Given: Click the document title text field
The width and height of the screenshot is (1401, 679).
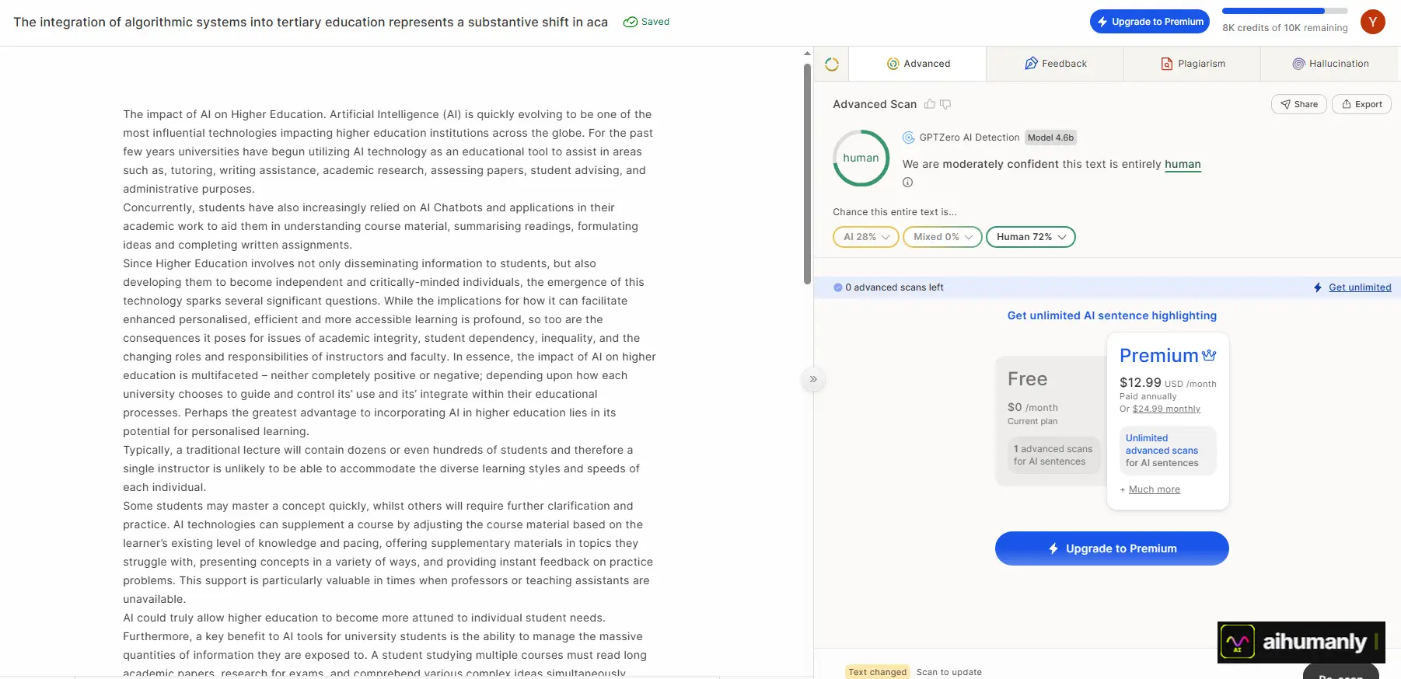Looking at the screenshot, I should (x=310, y=22).
